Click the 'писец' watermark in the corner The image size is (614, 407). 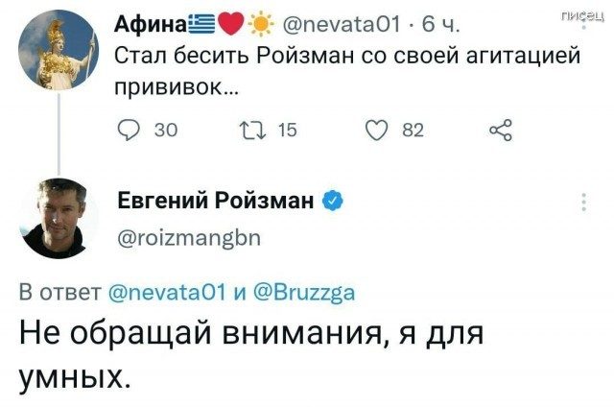coord(582,12)
